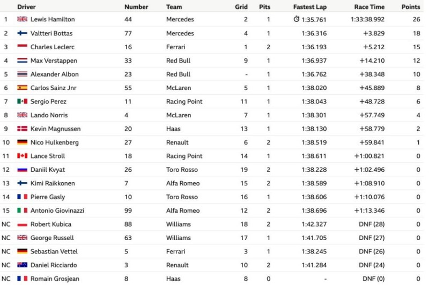Click the Race Time column header
This screenshot has height=285, width=429.
pos(369,7)
